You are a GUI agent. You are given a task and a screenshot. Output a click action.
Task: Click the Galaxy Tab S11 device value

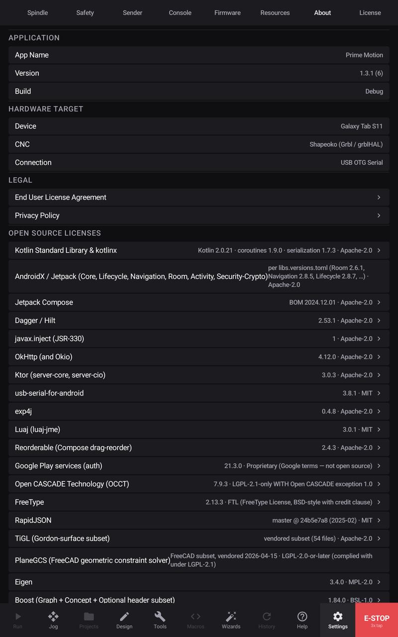(362, 126)
